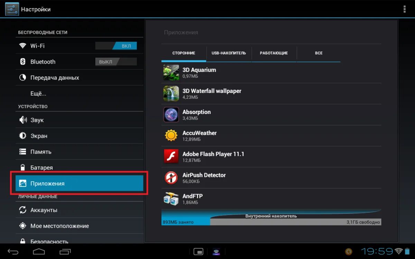Tap the Home navigation button

point(39,251)
